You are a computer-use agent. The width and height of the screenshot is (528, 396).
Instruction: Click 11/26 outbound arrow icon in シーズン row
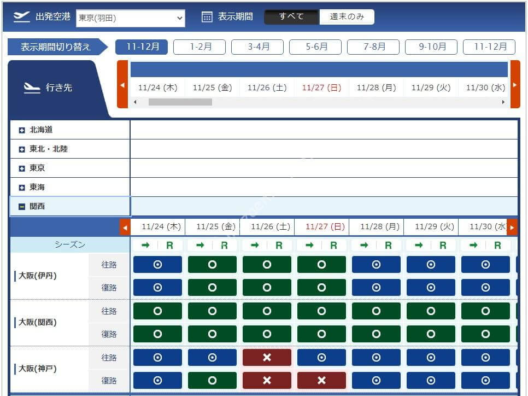pyautogui.click(x=255, y=246)
